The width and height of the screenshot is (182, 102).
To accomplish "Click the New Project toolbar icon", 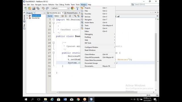I will (30, 8).
